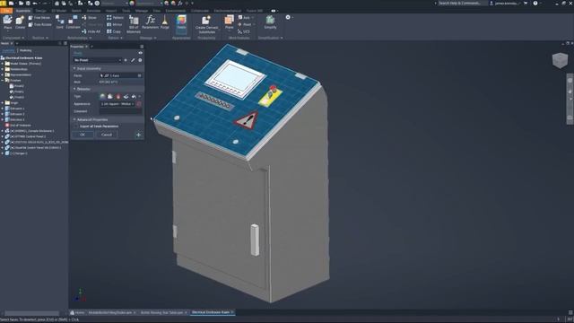The image size is (574, 323).
Task: Click the Open file icon in quick access toolbar
Action: coord(21,3)
